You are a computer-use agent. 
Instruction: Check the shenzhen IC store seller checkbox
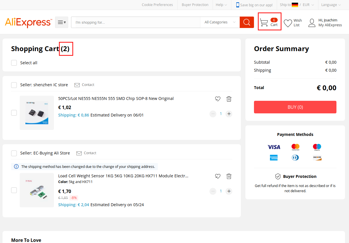[x=14, y=85]
